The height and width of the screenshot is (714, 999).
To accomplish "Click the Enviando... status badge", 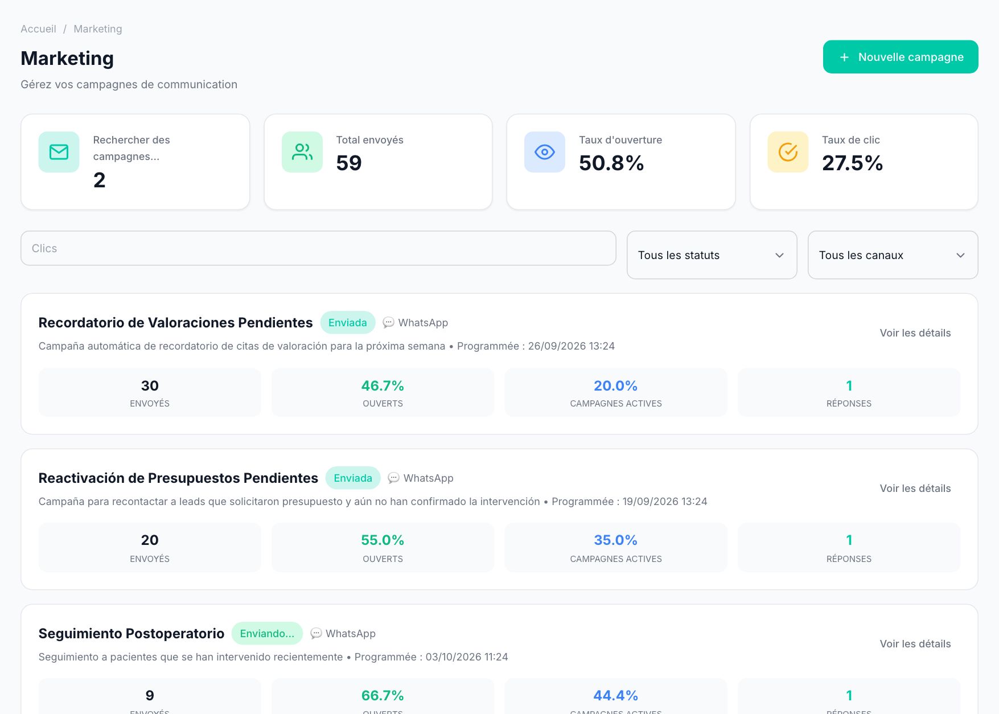I will click(x=267, y=634).
